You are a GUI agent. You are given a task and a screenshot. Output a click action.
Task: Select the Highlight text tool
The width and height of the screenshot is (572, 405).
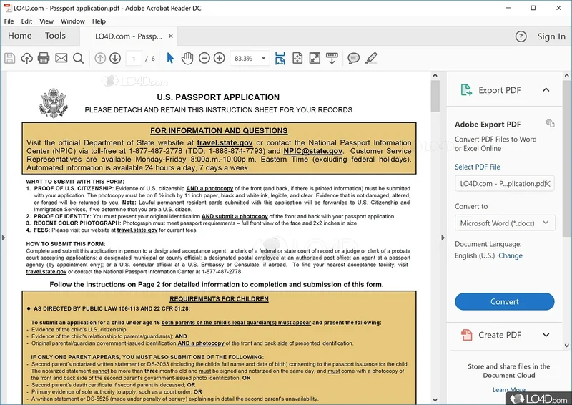click(370, 58)
